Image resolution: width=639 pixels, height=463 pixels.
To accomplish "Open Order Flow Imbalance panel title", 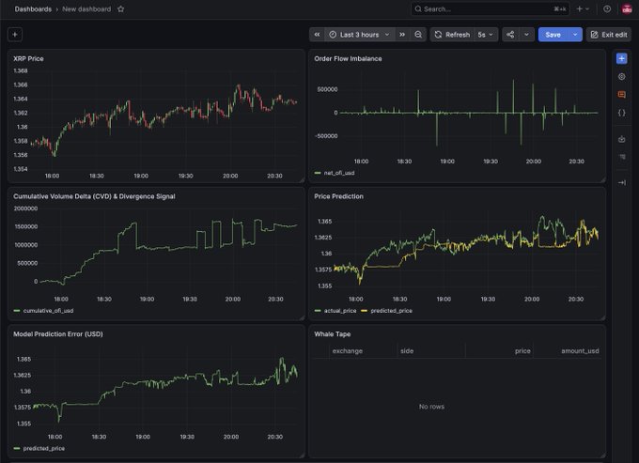I will tap(348, 58).
